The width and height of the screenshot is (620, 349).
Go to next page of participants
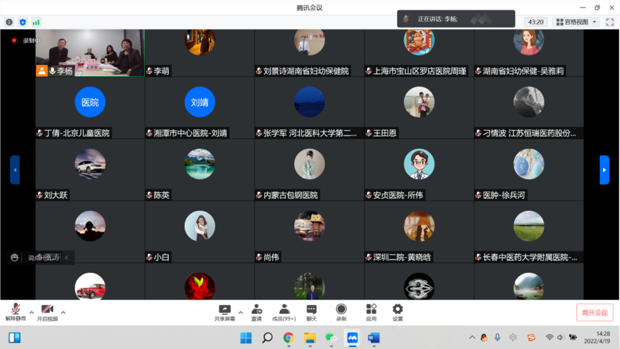[x=604, y=170]
